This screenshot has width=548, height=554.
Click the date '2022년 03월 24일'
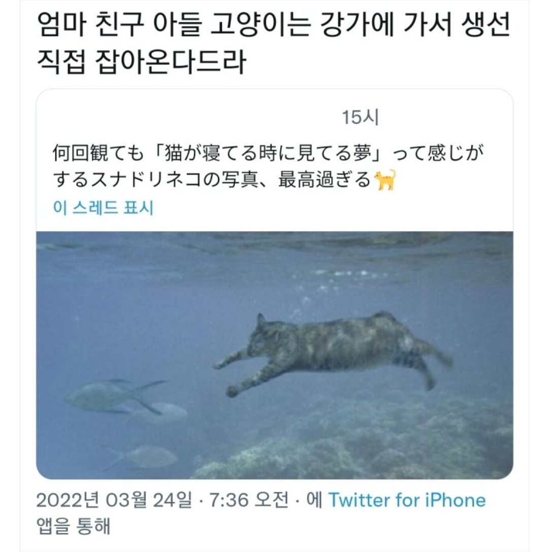point(114,501)
